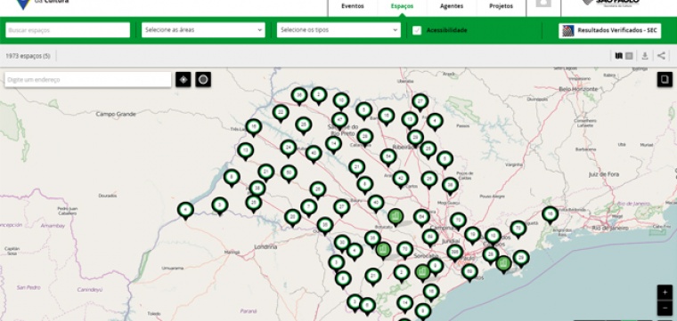Click the share icon in results bar
This screenshot has width=677, height=321.
pyautogui.click(x=661, y=56)
